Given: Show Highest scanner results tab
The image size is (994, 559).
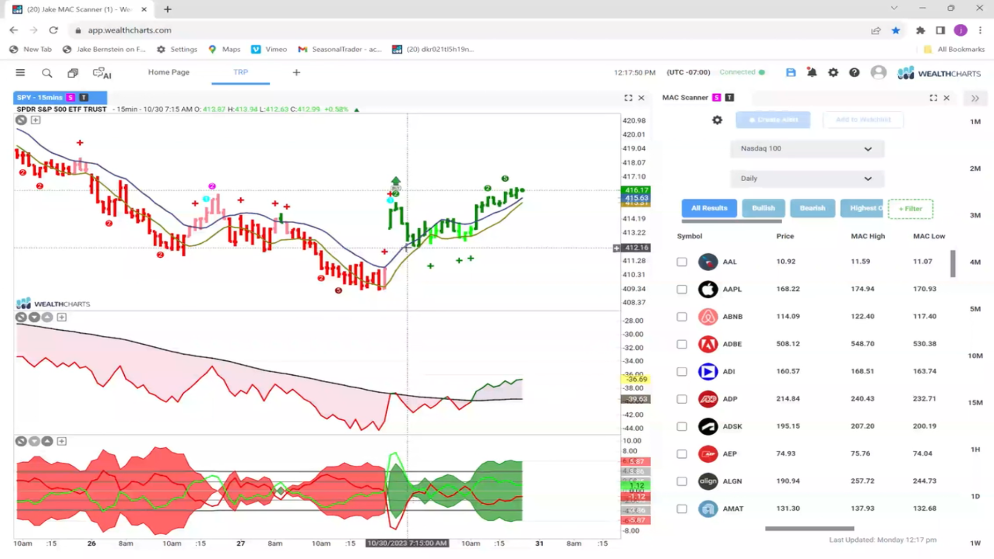Looking at the screenshot, I should (x=862, y=208).
